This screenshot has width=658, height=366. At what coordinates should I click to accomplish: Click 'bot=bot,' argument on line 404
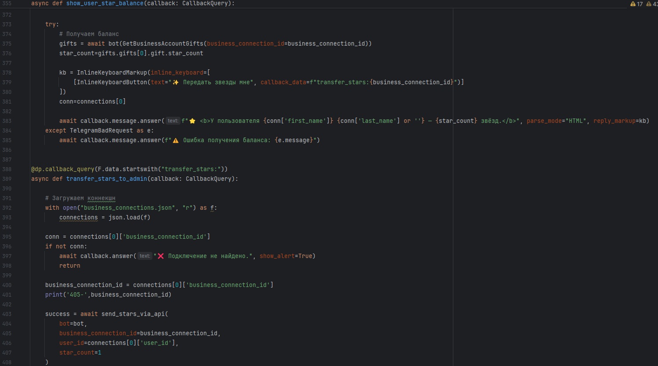[x=73, y=323]
